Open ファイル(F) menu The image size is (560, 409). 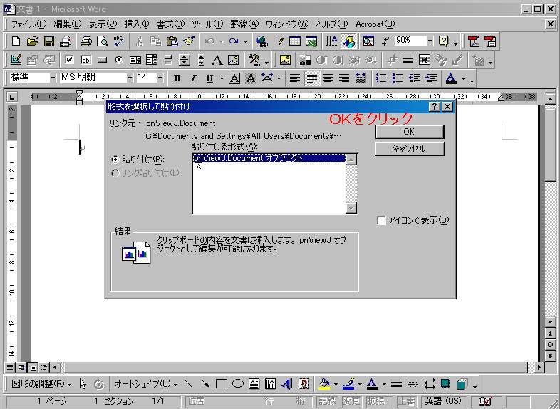pyautogui.click(x=29, y=24)
